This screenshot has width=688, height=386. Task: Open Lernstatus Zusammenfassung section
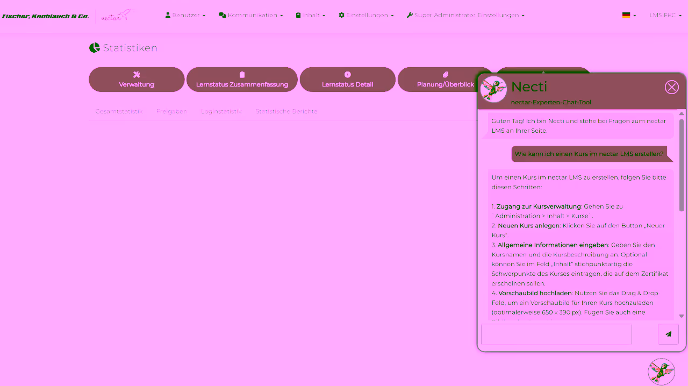(x=242, y=80)
